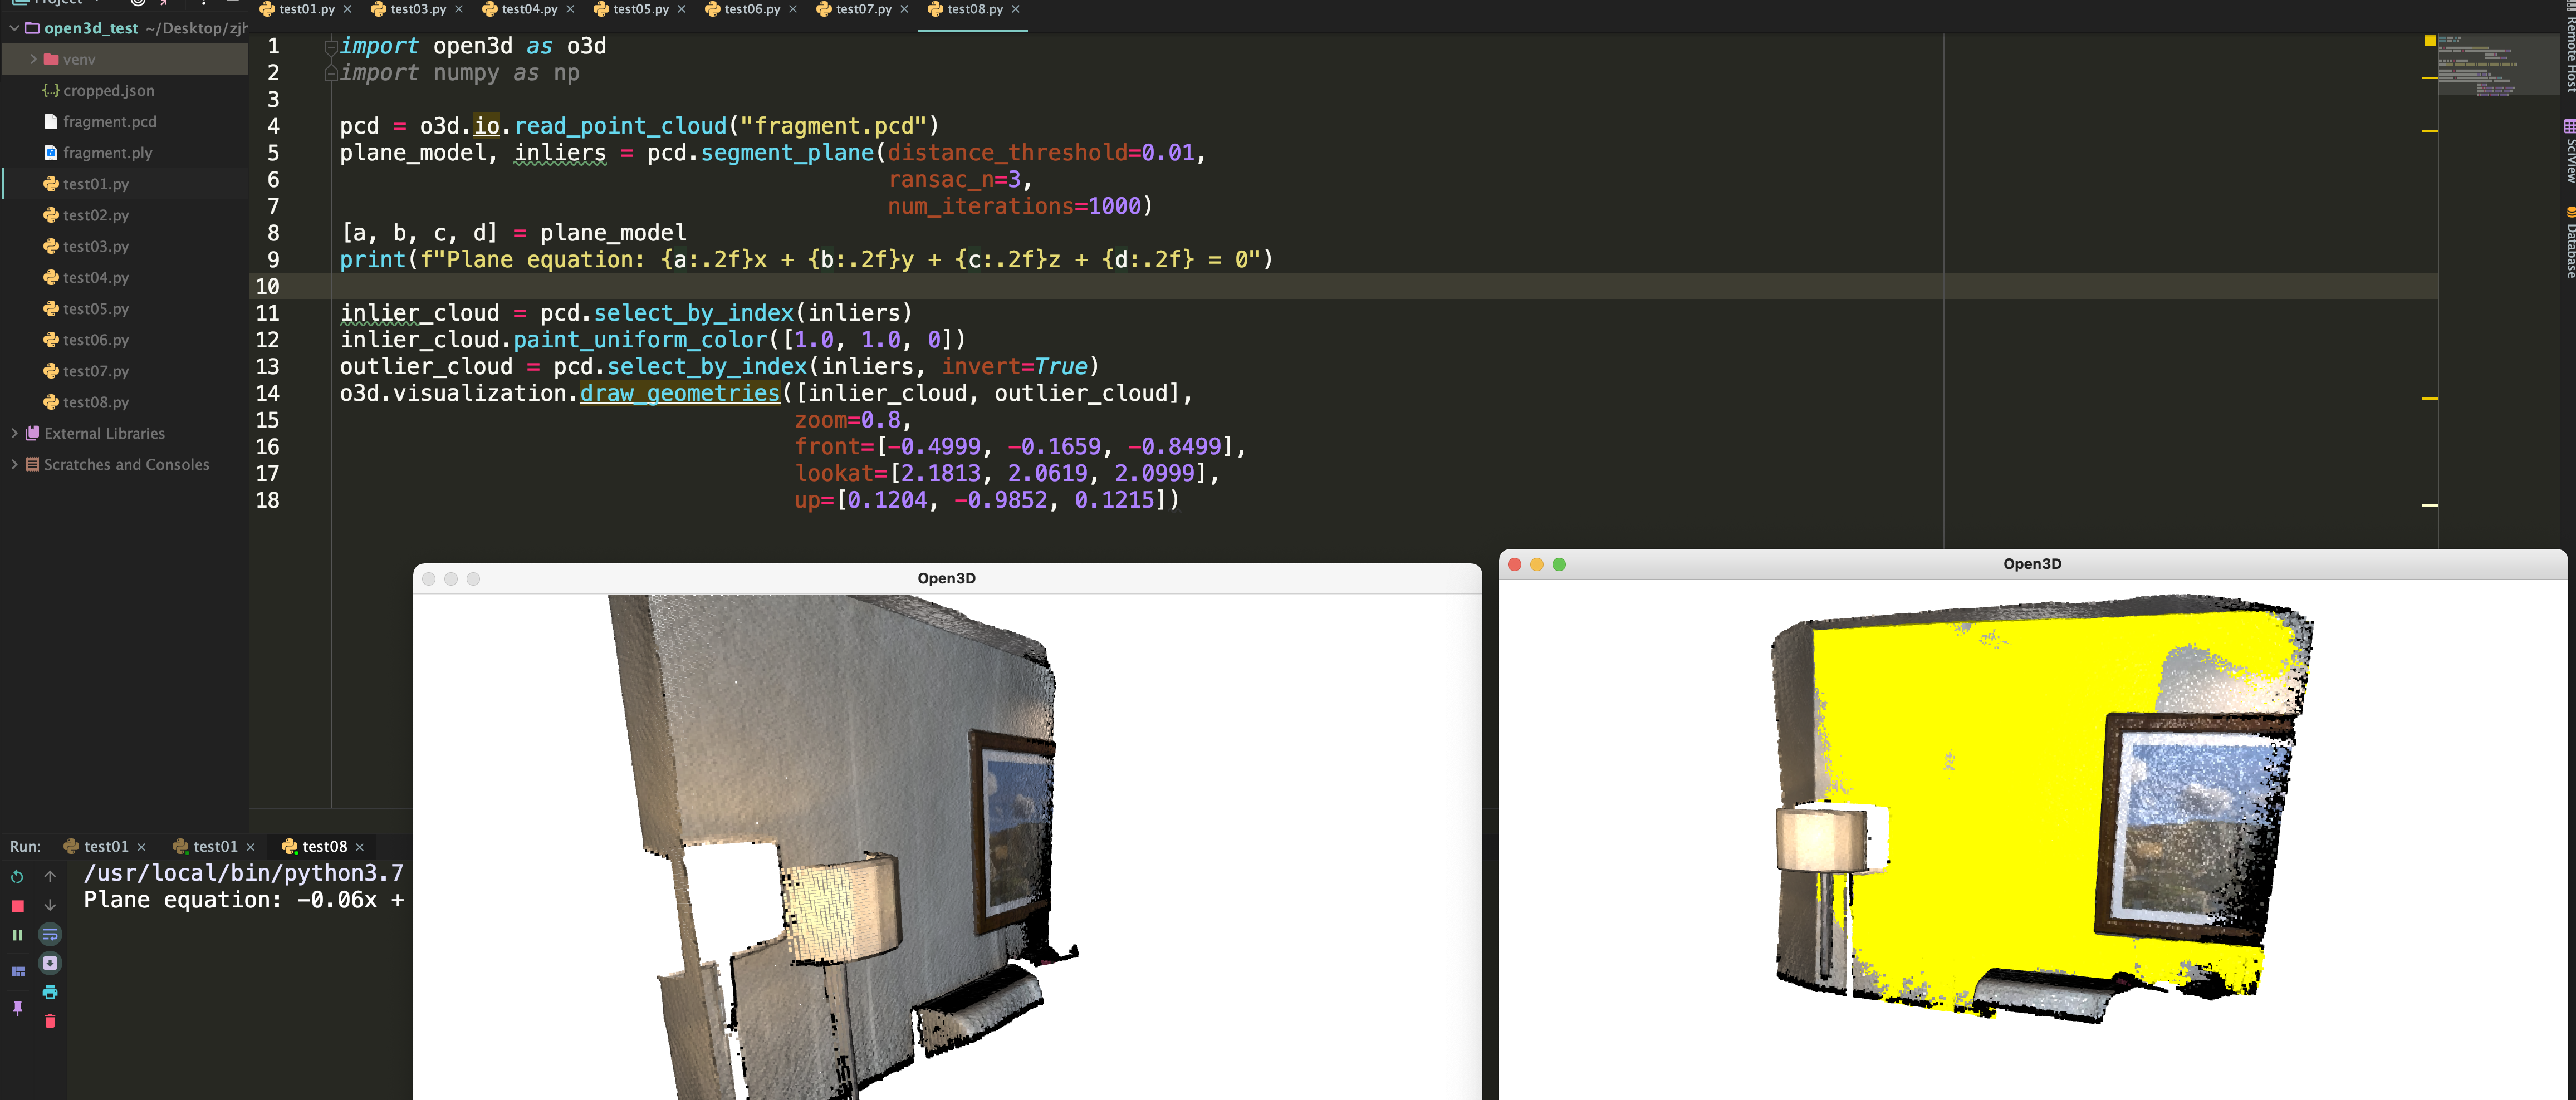Click the draw_geometries hyperlink in code
This screenshot has width=2576, height=1100.
point(679,393)
